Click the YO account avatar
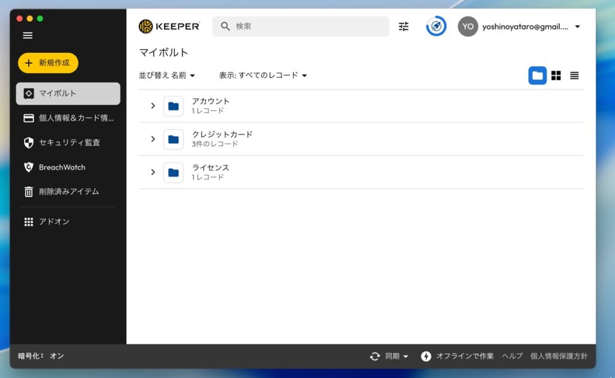This screenshot has width=615, height=378. pyautogui.click(x=468, y=26)
